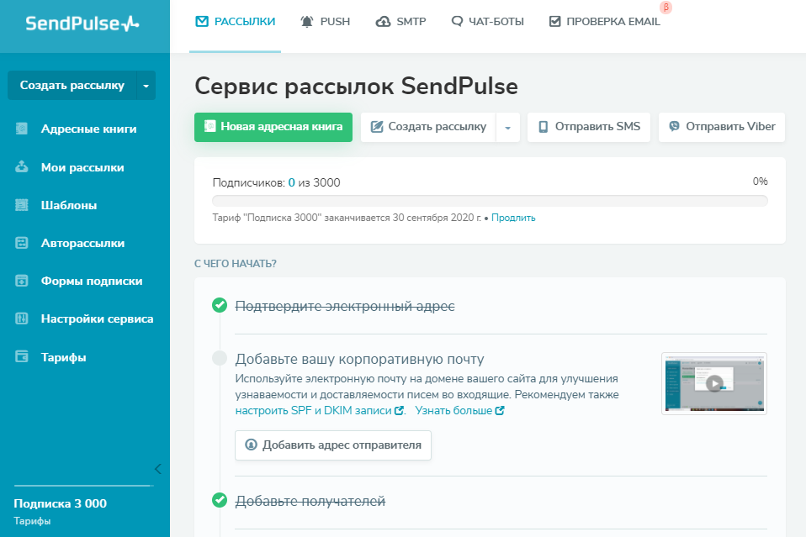The height and width of the screenshot is (537, 806).
Task: Switch to the PUSH tab
Action: [325, 22]
